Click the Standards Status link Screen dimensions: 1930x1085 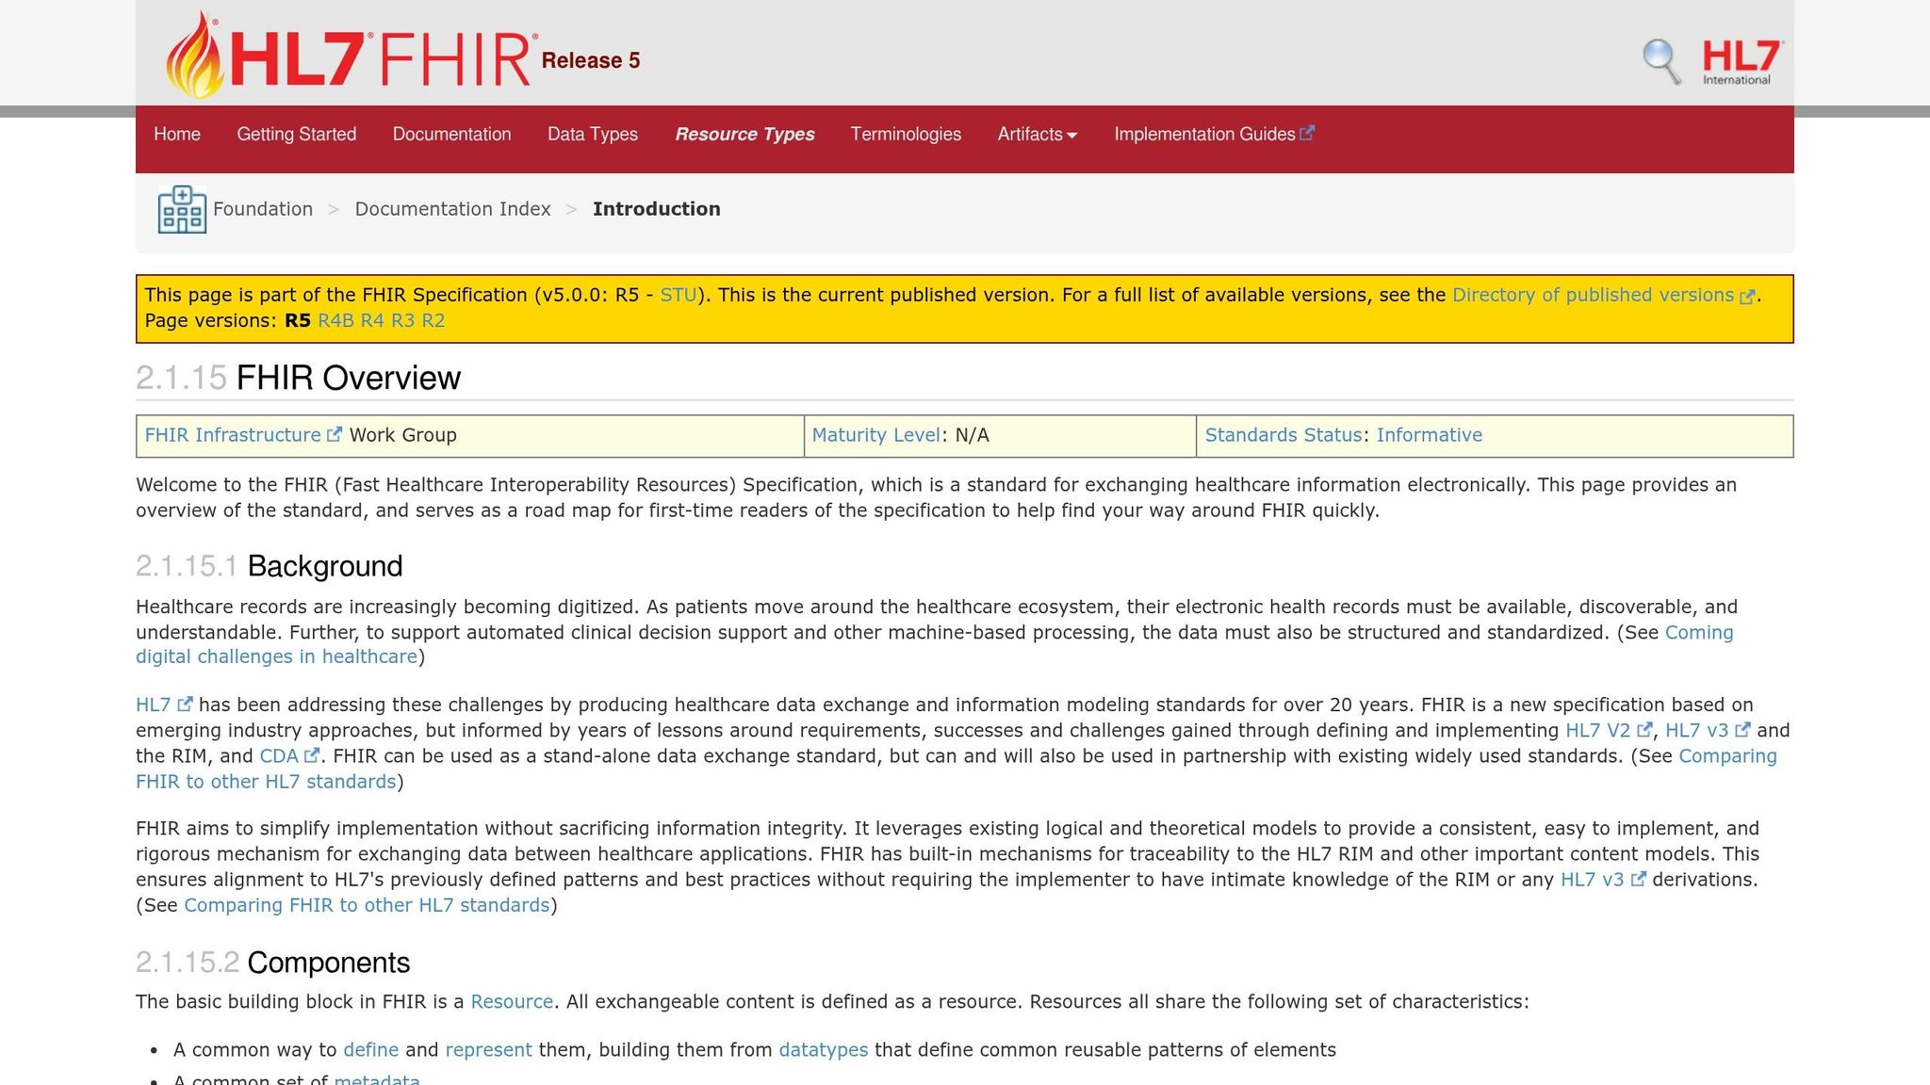pos(1283,435)
